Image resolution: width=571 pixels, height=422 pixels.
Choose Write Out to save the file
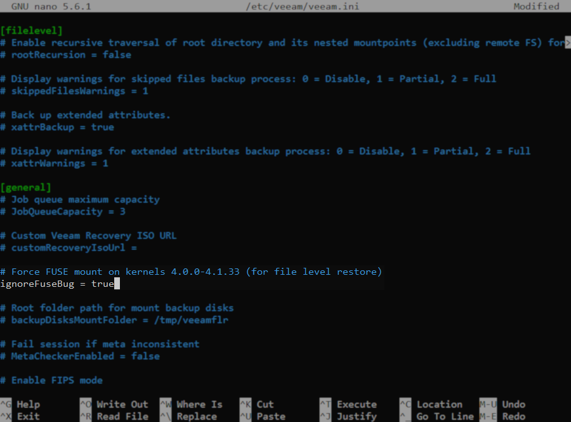(114, 404)
